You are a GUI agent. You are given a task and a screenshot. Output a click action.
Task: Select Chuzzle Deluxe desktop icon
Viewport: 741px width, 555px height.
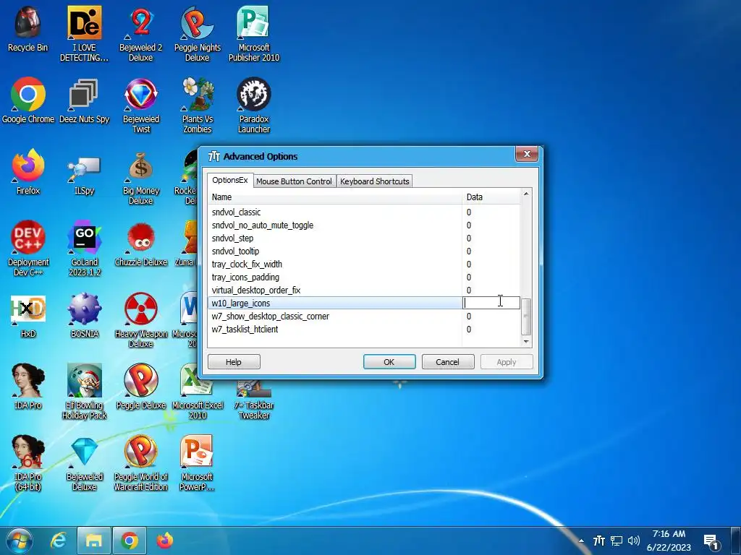(141, 244)
